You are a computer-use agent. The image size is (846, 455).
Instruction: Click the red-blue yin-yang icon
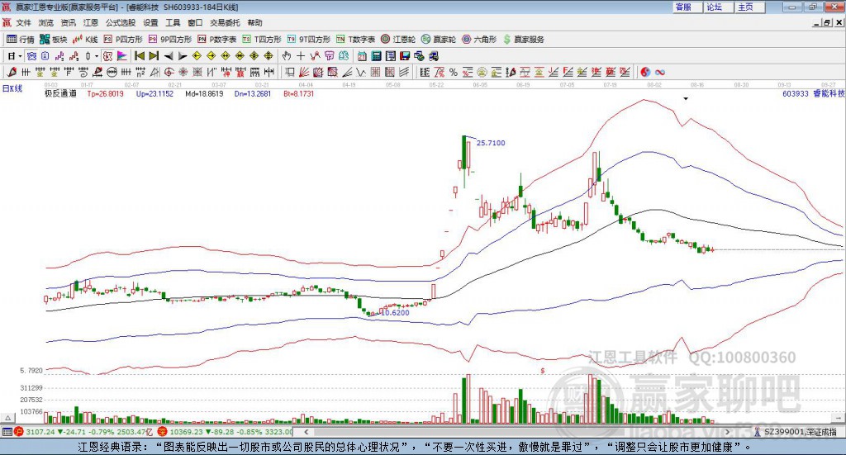pos(645,72)
